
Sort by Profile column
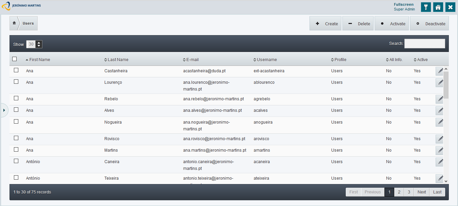(339, 60)
